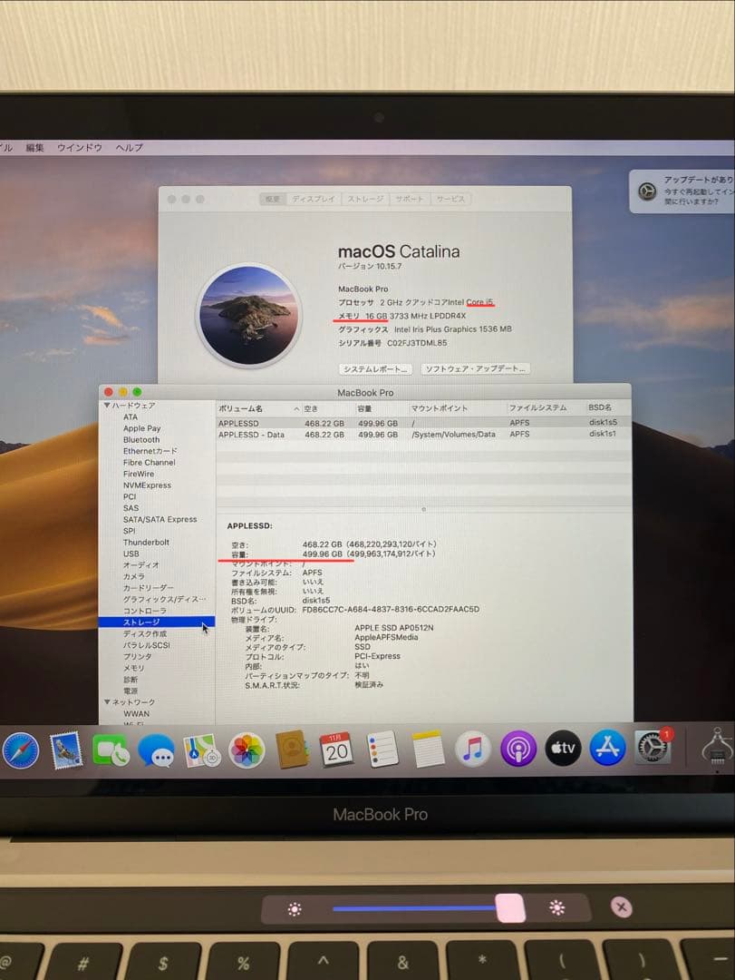Expand the ネットワーク disclosure triangle
Screen dimensions: 735x980
coord(106,701)
